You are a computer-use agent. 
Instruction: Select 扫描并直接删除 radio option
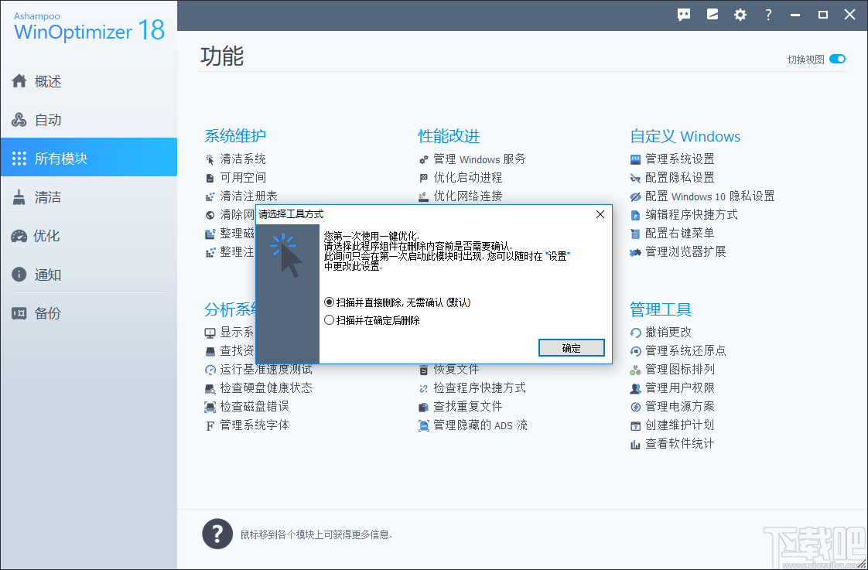point(330,302)
